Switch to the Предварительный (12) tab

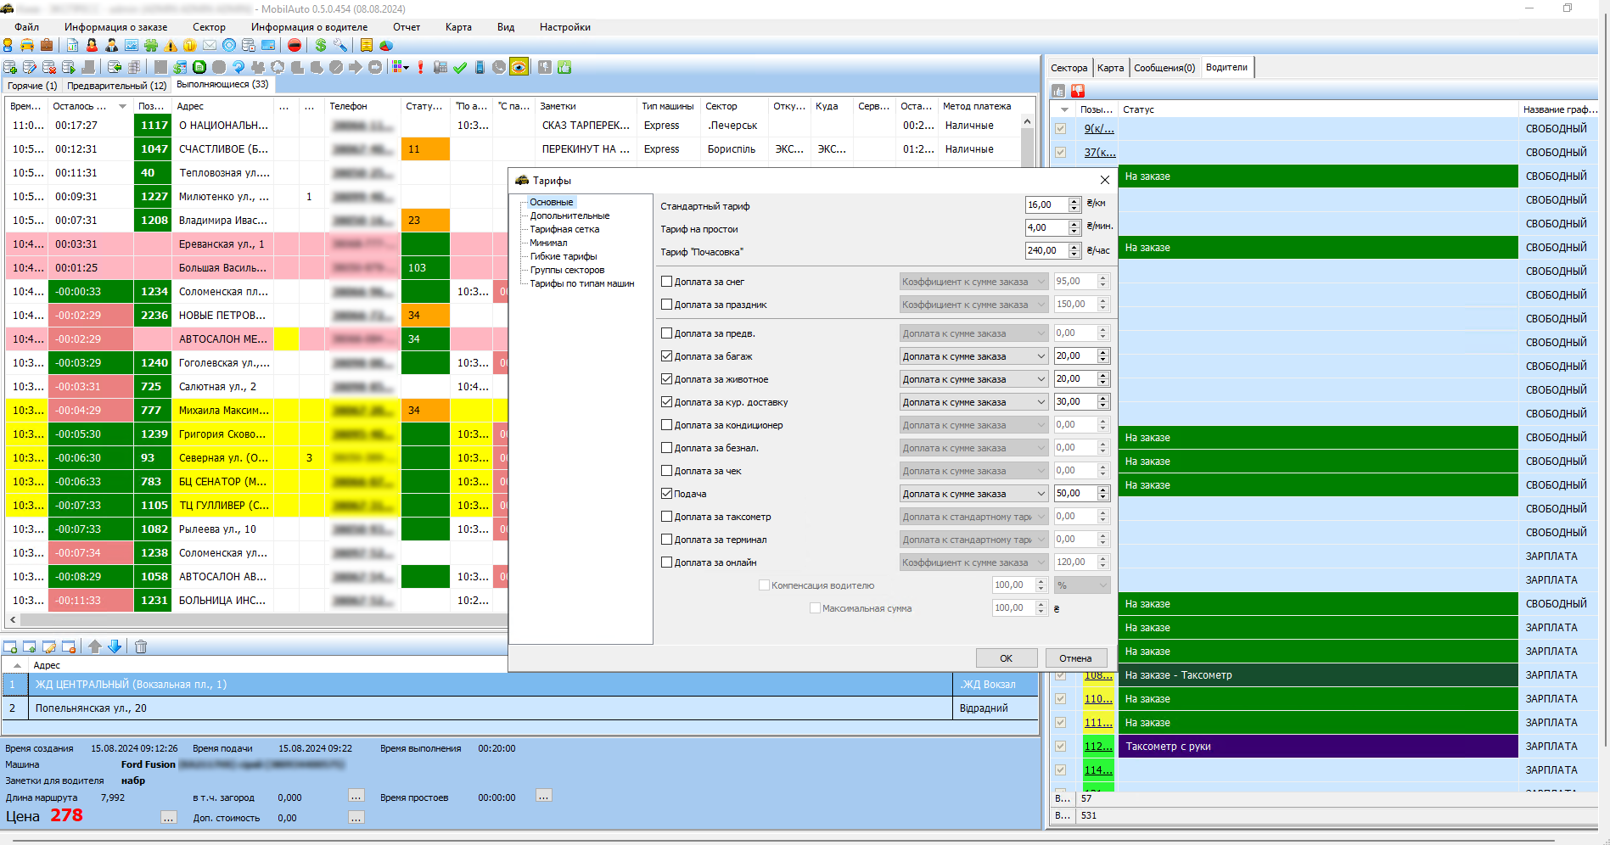click(116, 86)
